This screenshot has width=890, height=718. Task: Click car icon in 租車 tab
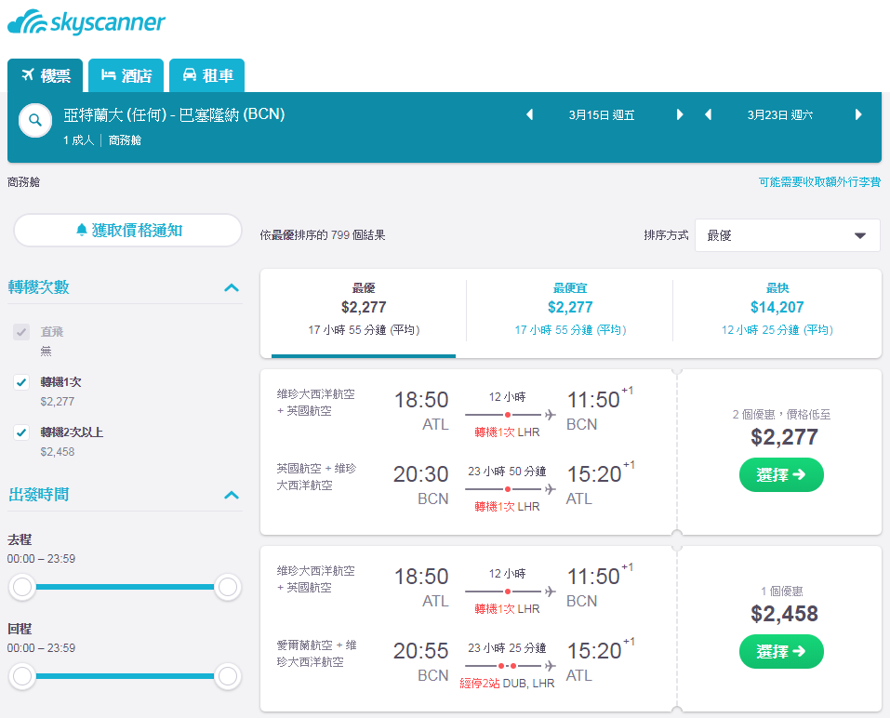point(190,75)
